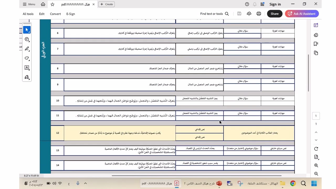
Task: Go to the Home view
Action: [43, 4]
